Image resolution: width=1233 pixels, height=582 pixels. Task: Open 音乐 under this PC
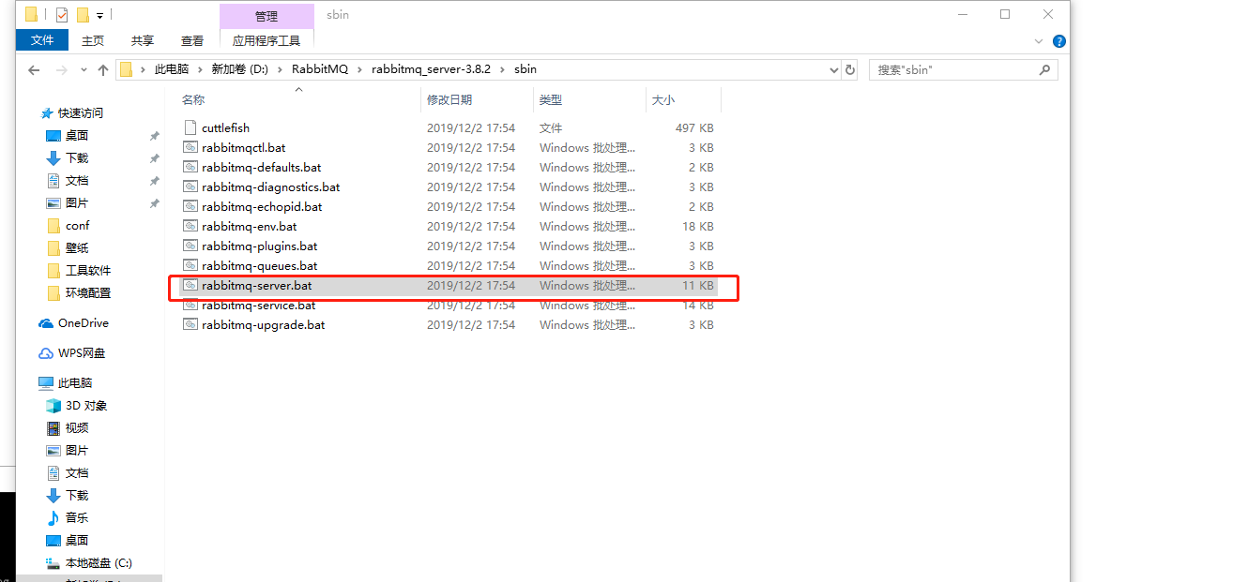click(x=77, y=517)
